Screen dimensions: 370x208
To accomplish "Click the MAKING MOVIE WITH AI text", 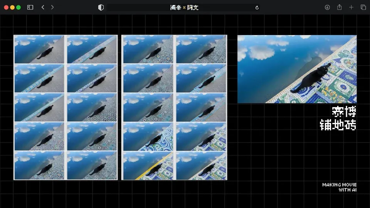I will pos(339,187).
